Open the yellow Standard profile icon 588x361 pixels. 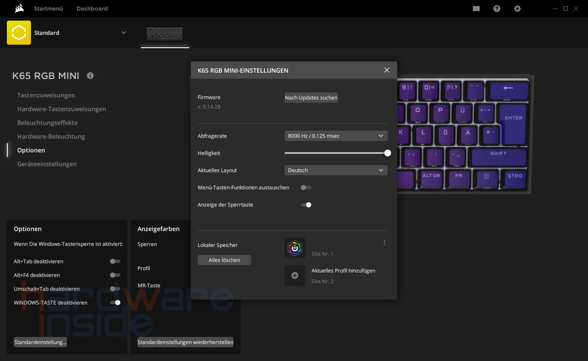(x=18, y=33)
